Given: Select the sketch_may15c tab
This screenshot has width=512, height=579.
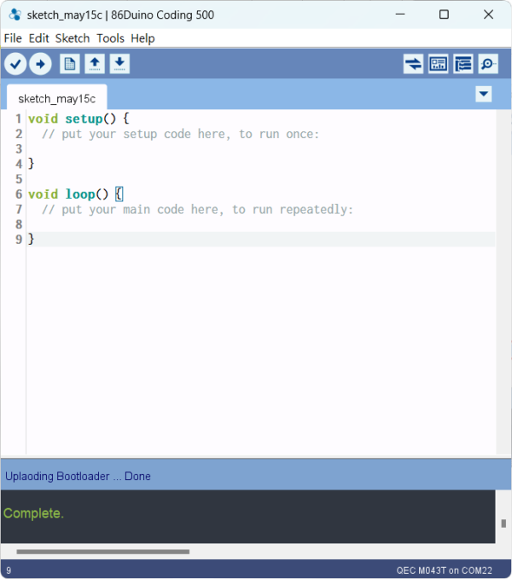Looking at the screenshot, I should [x=56, y=99].
